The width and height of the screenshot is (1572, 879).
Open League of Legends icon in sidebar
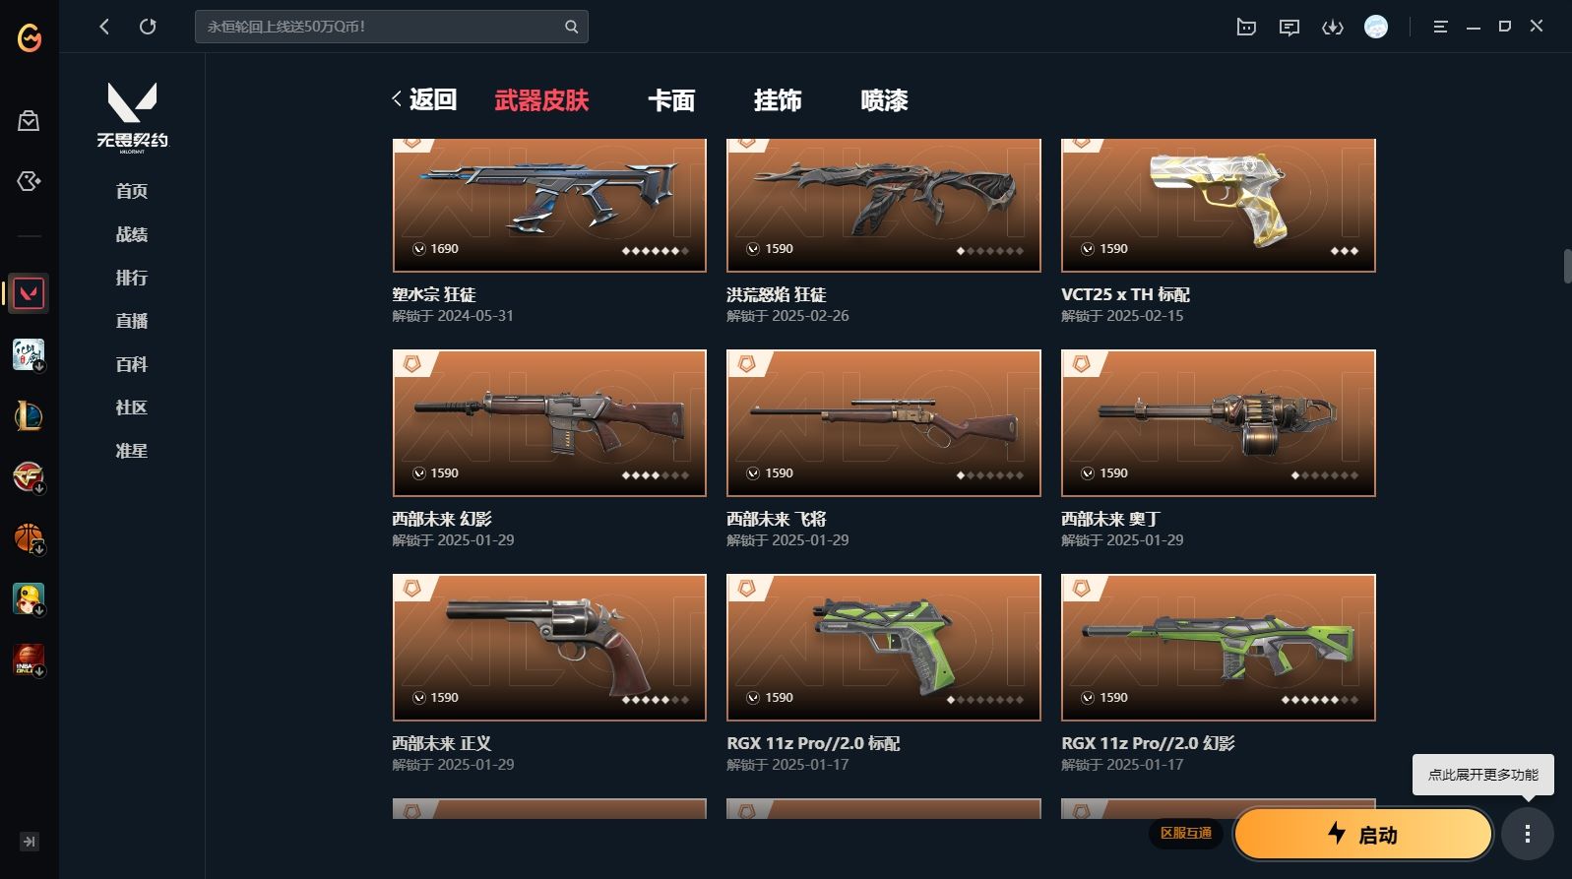pyautogui.click(x=29, y=416)
